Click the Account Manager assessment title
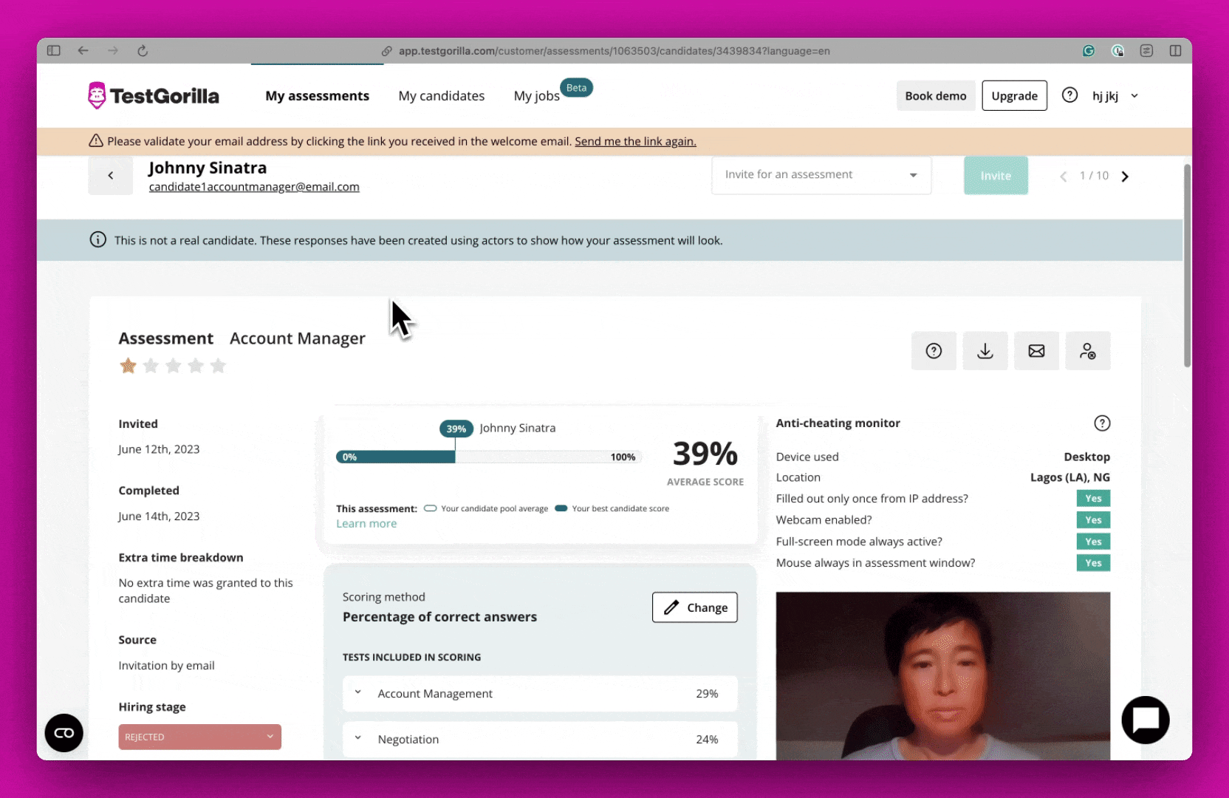Image resolution: width=1229 pixels, height=798 pixels. pyautogui.click(x=298, y=338)
